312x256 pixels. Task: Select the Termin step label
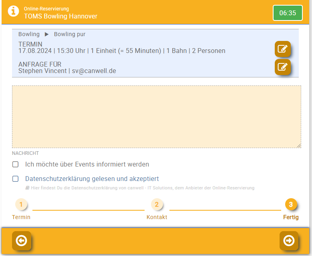point(21,217)
